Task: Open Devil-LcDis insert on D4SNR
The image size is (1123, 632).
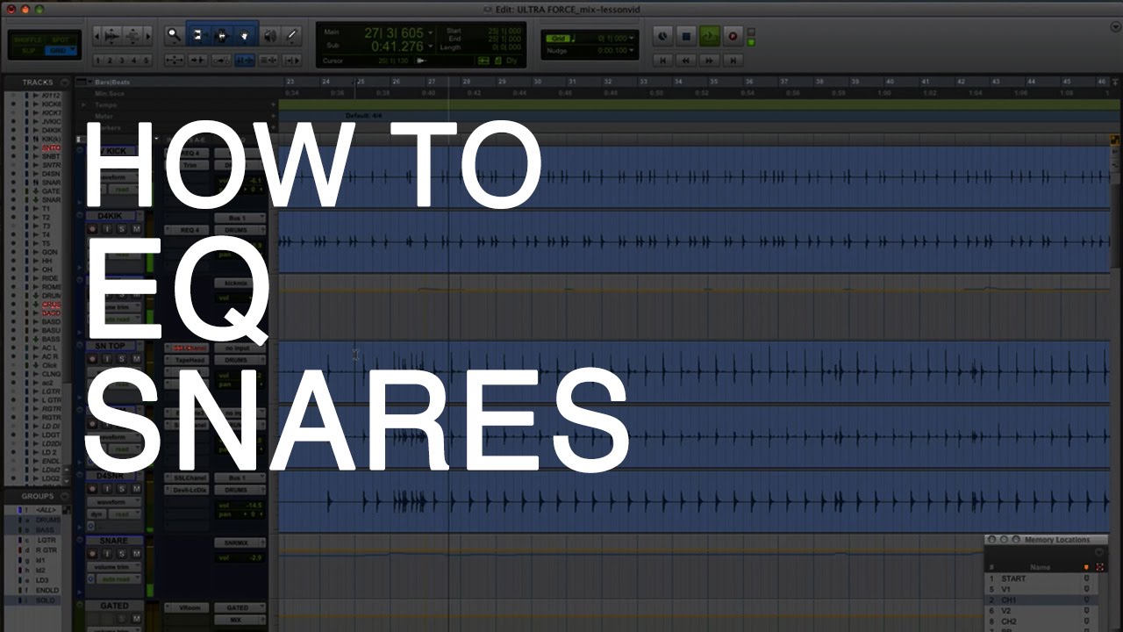Action: pos(188,490)
